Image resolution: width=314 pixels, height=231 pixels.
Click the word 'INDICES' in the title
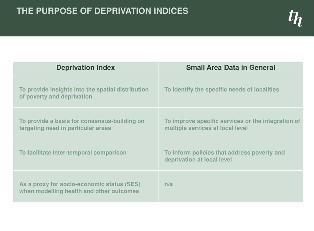[171, 11]
